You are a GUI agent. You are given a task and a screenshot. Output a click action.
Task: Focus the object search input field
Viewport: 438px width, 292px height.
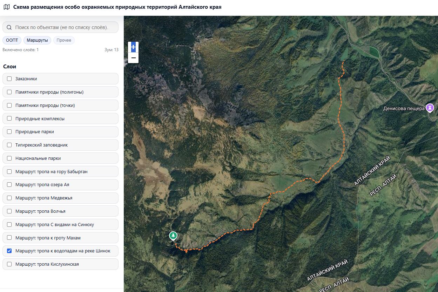click(63, 27)
